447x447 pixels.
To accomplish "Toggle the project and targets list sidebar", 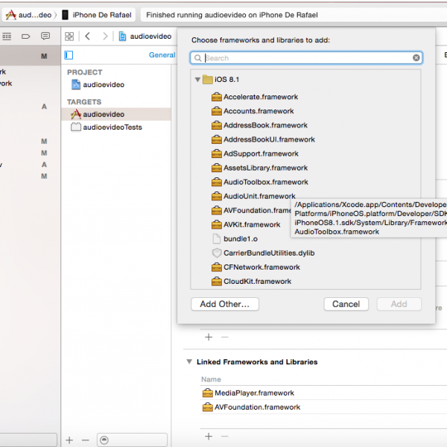I will (69, 55).
